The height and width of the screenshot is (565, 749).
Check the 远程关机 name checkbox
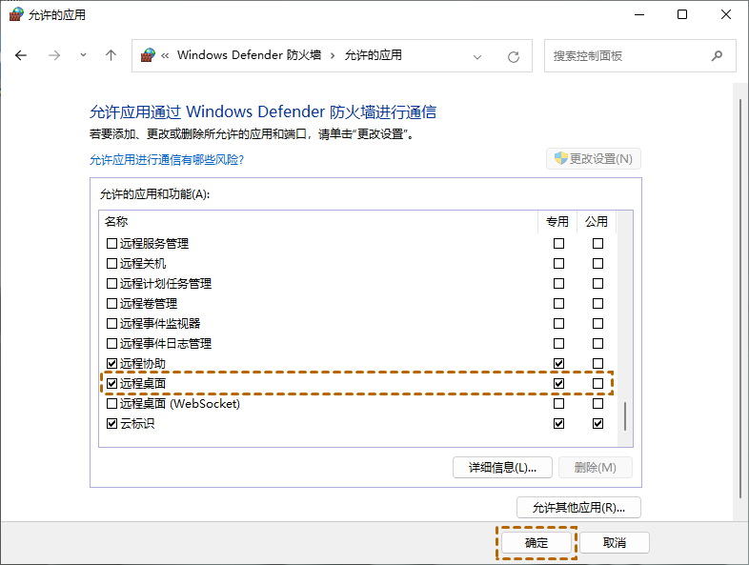coord(111,264)
